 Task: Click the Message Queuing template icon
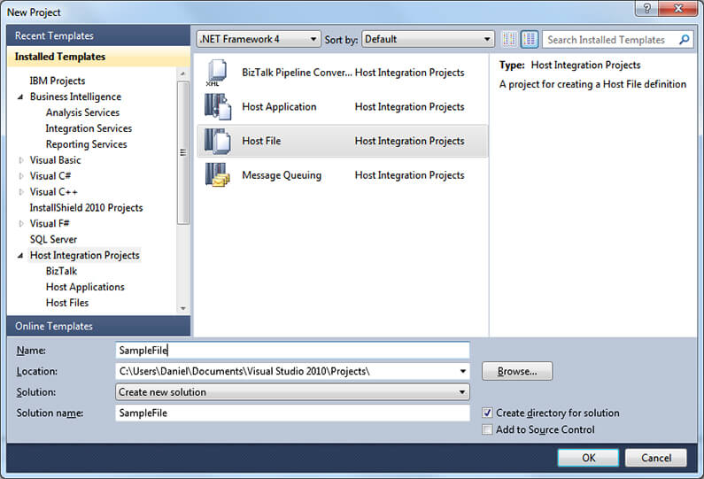click(218, 175)
